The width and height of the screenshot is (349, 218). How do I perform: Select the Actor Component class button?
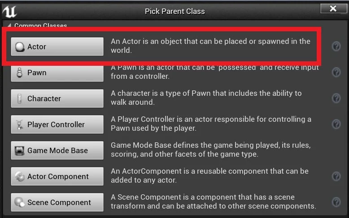57,176
